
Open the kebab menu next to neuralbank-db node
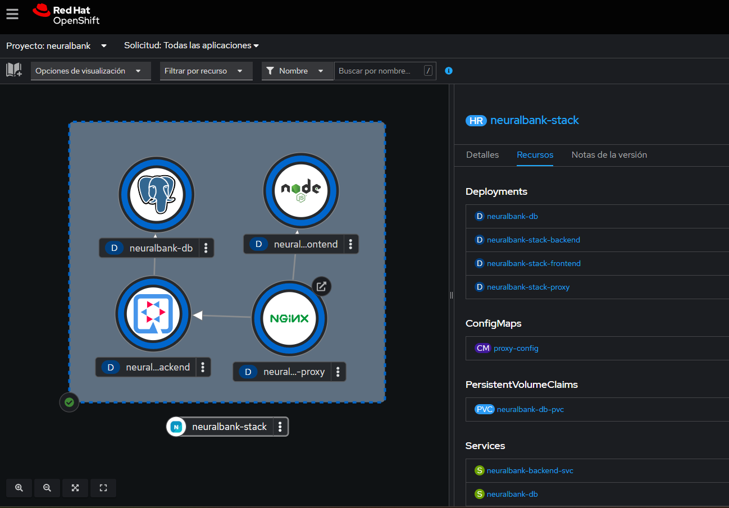206,248
